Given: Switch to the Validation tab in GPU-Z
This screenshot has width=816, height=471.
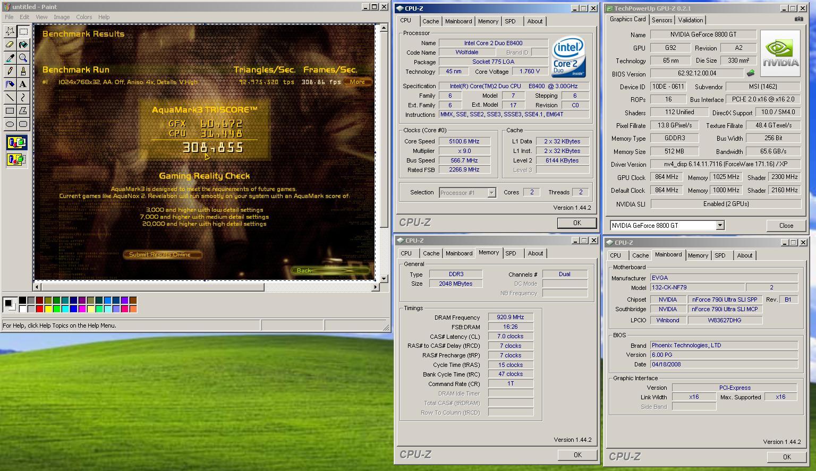Looking at the screenshot, I should point(691,20).
